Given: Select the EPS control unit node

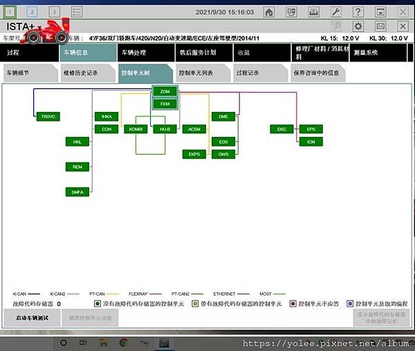Looking at the screenshot, I should (x=311, y=129).
